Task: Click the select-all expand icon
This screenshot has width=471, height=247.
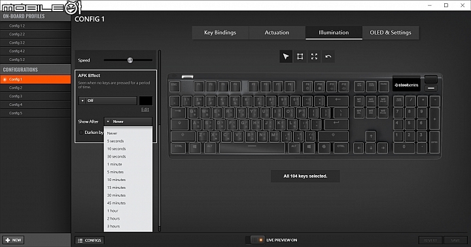Action: tap(314, 56)
